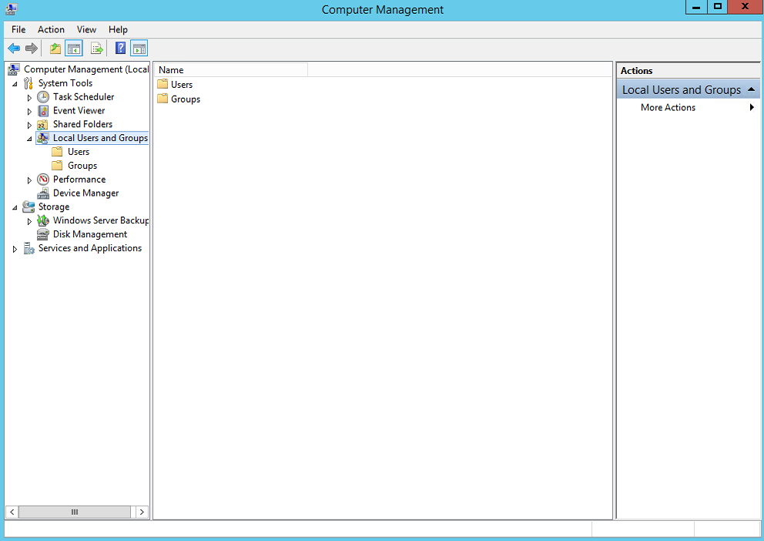The width and height of the screenshot is (764, 541).
Task: Open the More Actions submenu arrow
Action: coord(752,107)
